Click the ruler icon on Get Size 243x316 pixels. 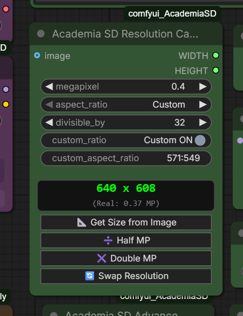tap(82, 223)
